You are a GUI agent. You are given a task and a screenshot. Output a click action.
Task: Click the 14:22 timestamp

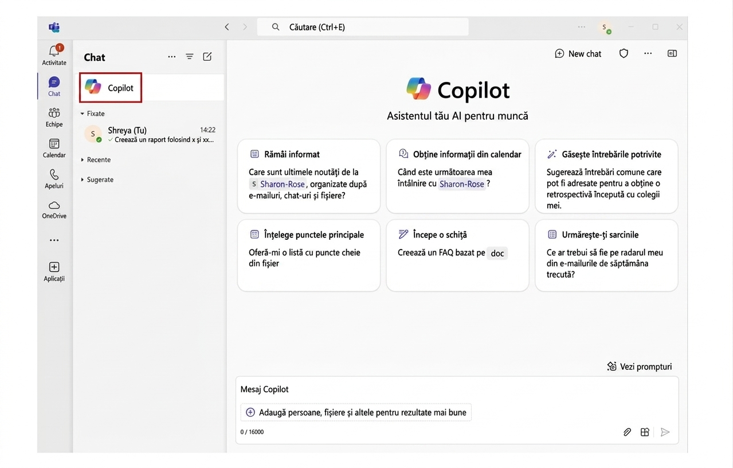[x=207, y=130]
